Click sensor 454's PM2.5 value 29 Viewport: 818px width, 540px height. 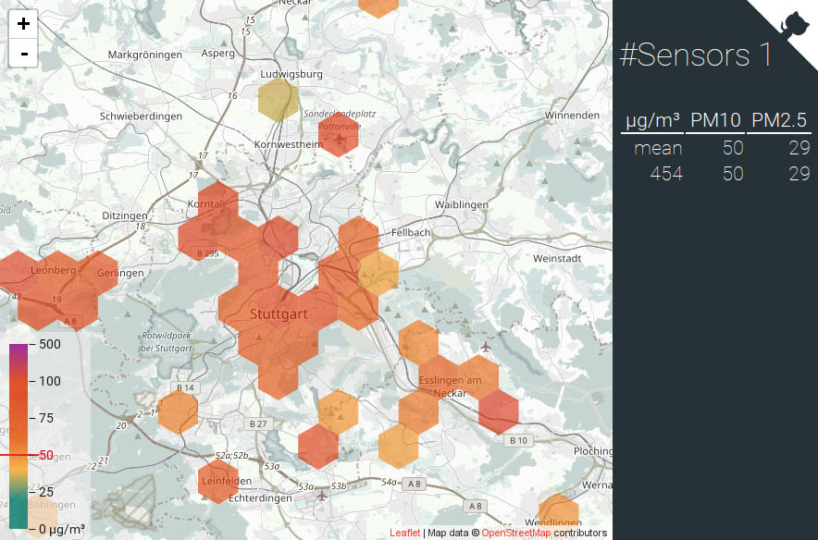799,174
